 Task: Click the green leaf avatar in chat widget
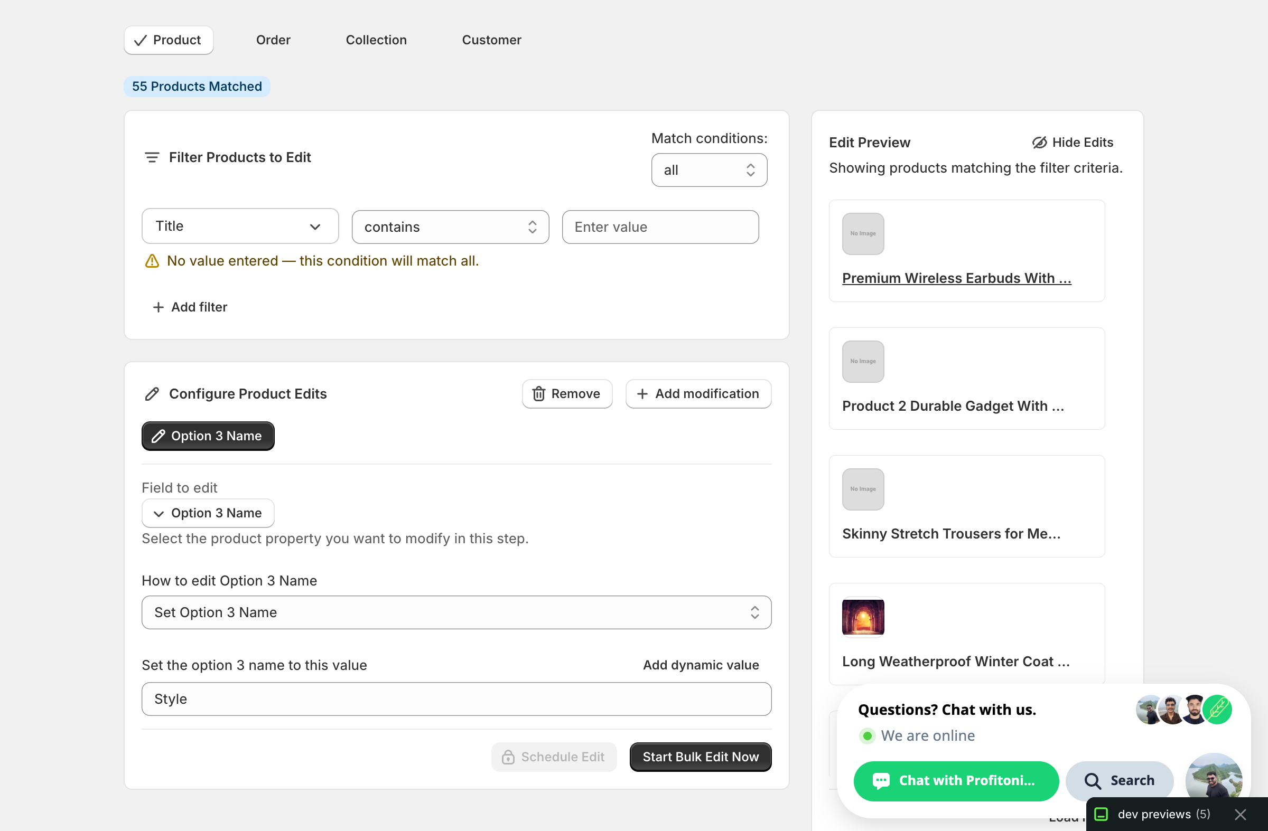pos(1217,710)
